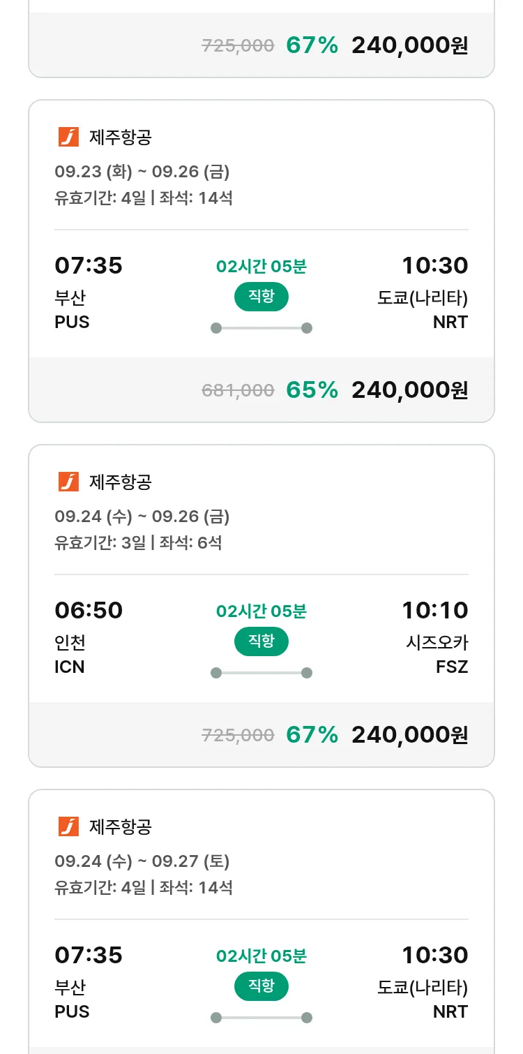
Task: Tap Jeju Air logo on Incheon–Shizuoka flight card
Action: pyautogui.click(x=68, y=482)
